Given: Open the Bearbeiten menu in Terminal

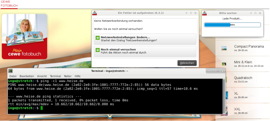Looking at the screenshot, I should [27, 76].
